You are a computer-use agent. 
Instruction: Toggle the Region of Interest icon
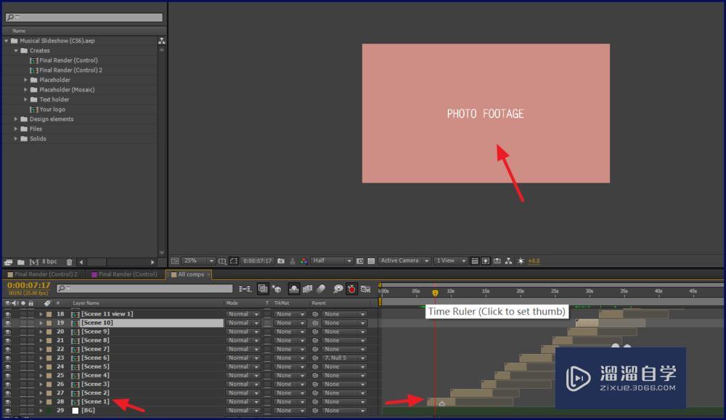point(360,261)
